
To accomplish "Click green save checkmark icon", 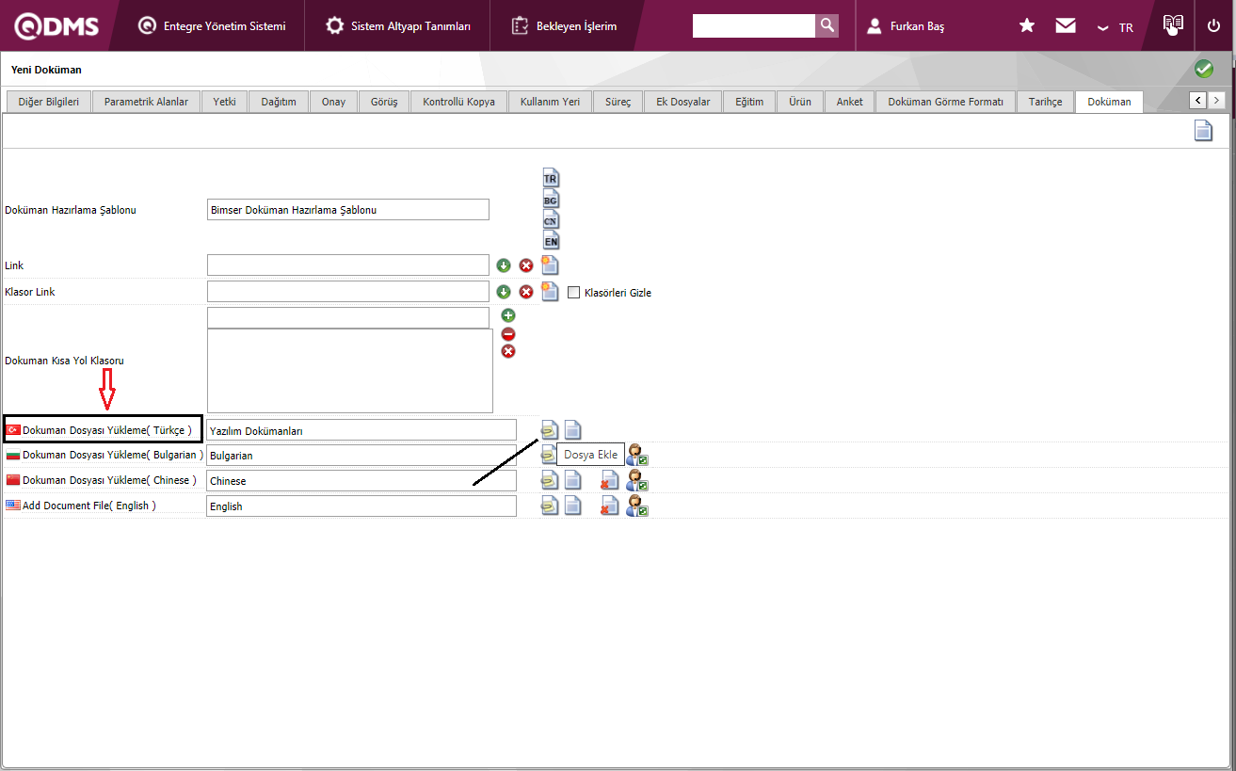I will click(x=1203, y=69).
